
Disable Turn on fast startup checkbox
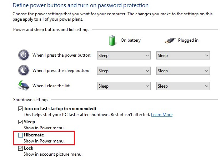pyautogui.click(x=20, y=109)
